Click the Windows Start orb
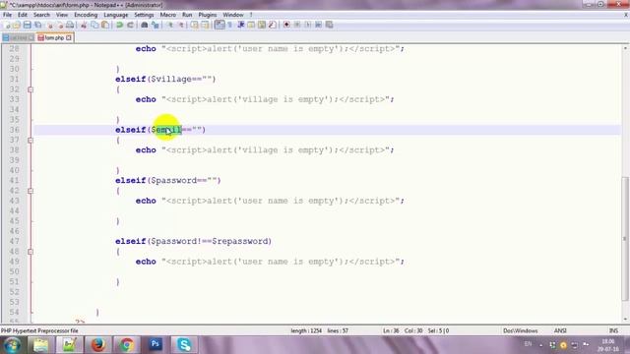This screenshot has height=354, width=630. click(12, 345)
